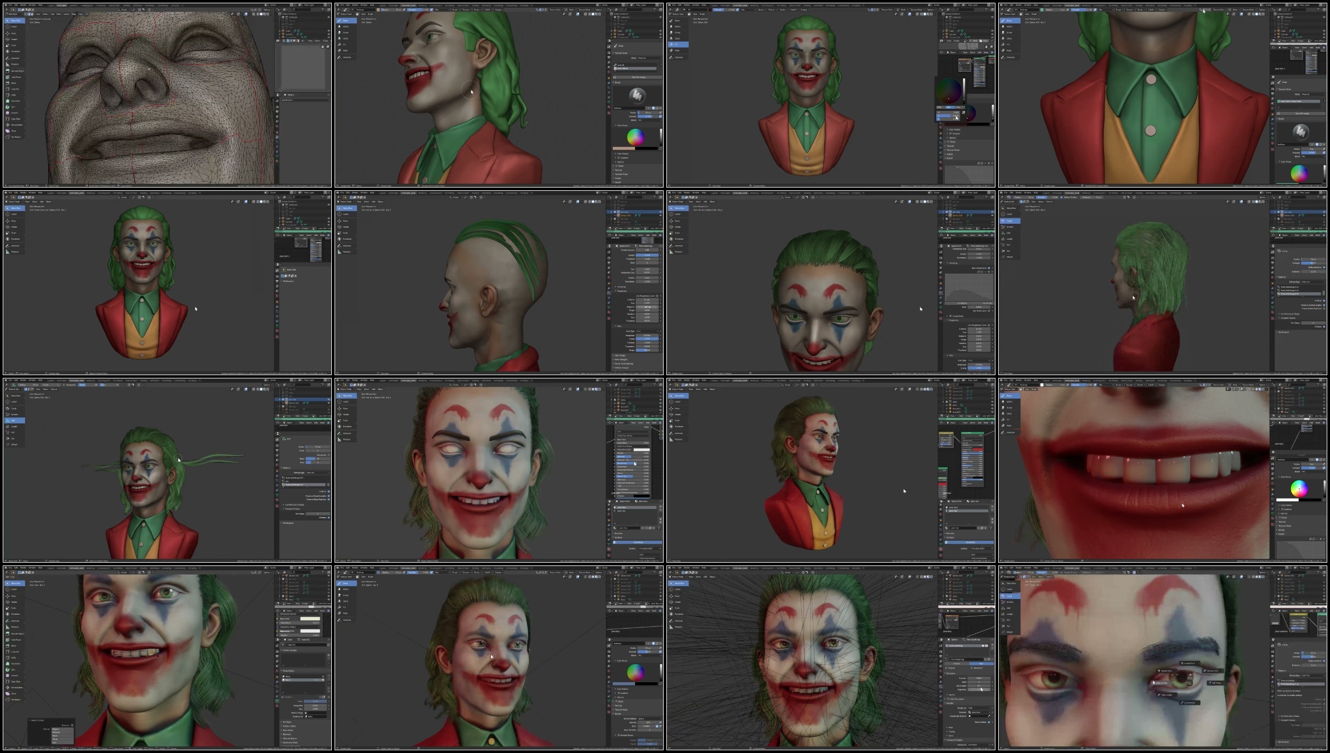Open Face menu in the wireframe-face screenshot
This screenshot has width=1330, height=753.
pos(81,14)
